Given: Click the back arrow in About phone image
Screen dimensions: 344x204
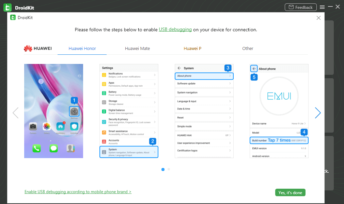Looking at the screenshot, I should (254, 69).
